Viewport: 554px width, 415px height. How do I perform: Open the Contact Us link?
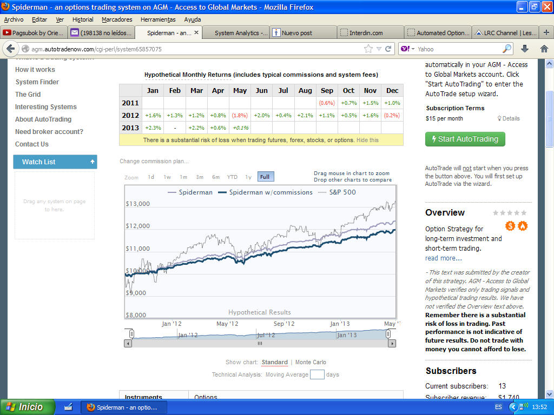point(32,144)
